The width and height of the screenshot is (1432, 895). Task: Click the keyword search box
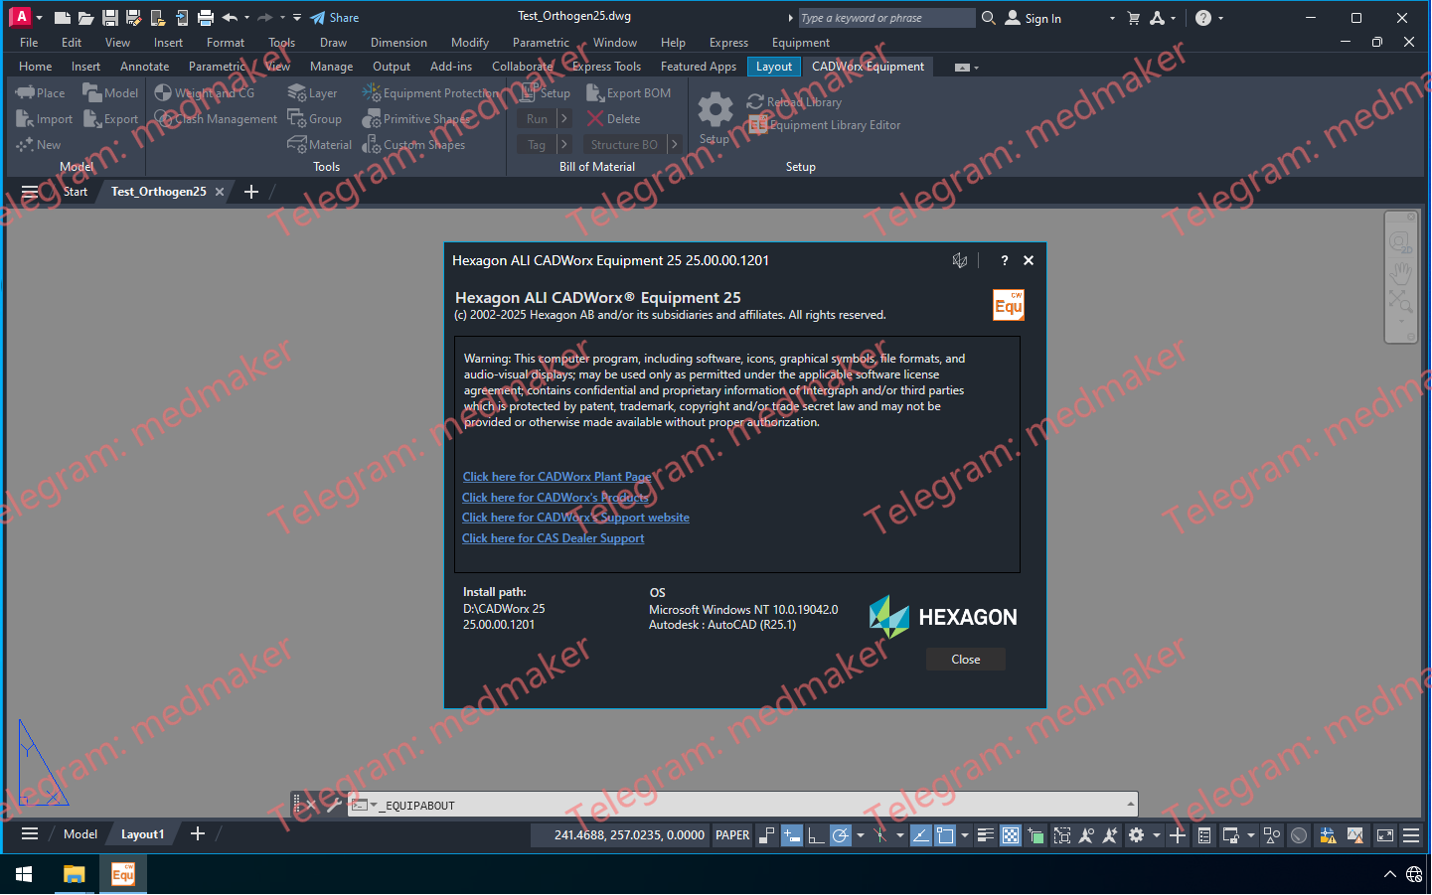tap(886, 18)
